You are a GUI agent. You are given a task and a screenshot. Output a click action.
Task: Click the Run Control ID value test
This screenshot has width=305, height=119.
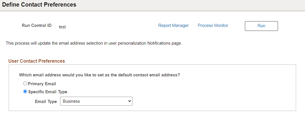click(x=62, y=27)
